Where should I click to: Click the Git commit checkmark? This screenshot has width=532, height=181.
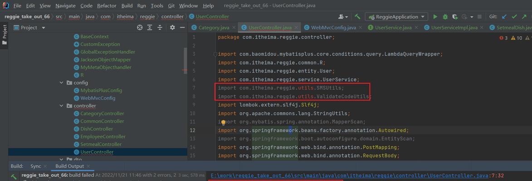tap(514, 17)
